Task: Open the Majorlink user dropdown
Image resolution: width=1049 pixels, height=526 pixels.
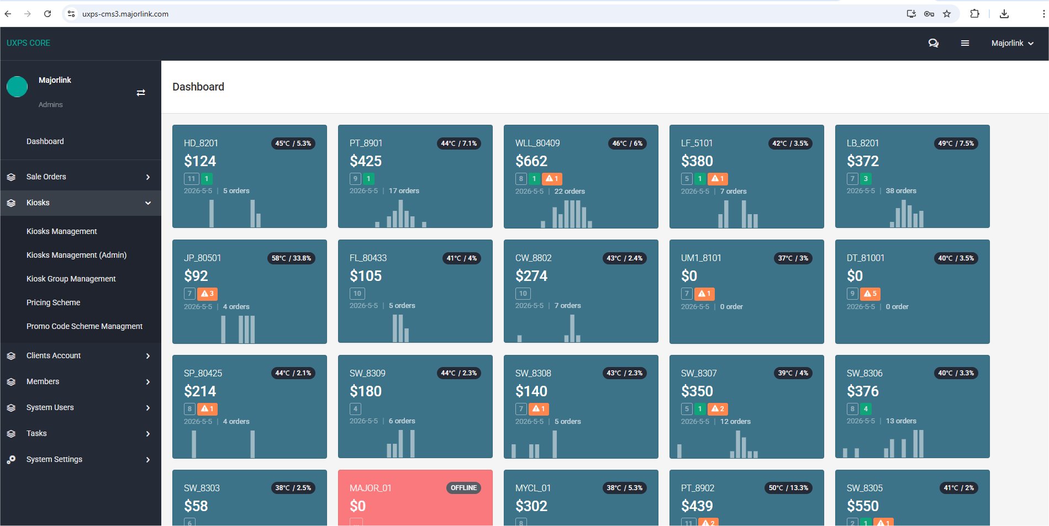Action: (x=1012, y=43)
